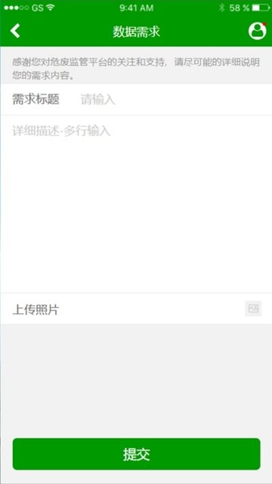Open the user profile icon

[x=257, y=31]
